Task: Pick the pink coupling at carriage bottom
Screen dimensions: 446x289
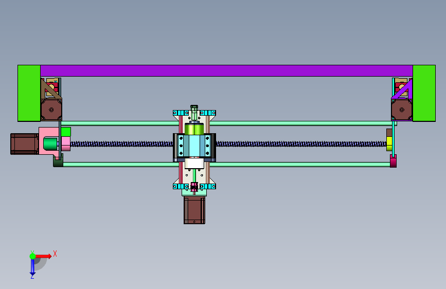Action: click(x=194, y=187)
